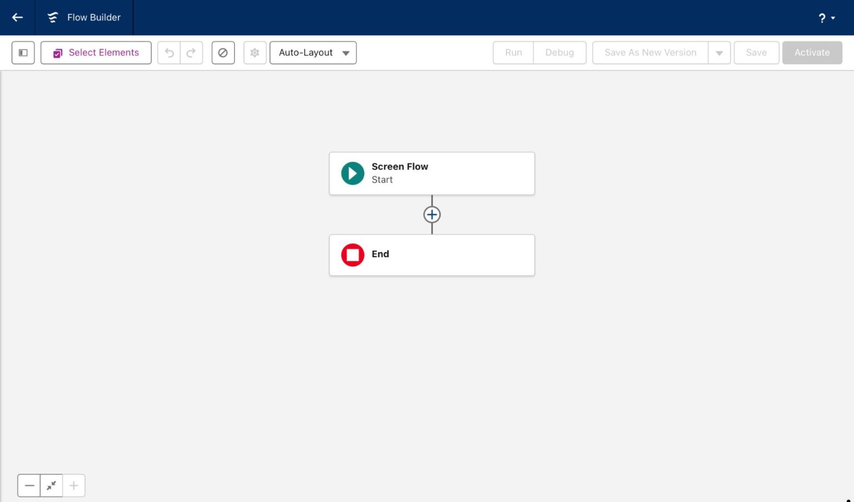Image resolution: width=854 pixels, height=502 pixels.
Task: Add element with the plus connector
Action: tap(432, 214)
